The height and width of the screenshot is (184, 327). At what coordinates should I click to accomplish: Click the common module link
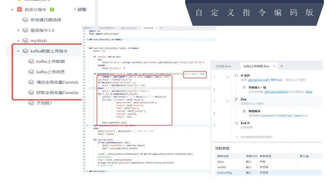point(266,116)
